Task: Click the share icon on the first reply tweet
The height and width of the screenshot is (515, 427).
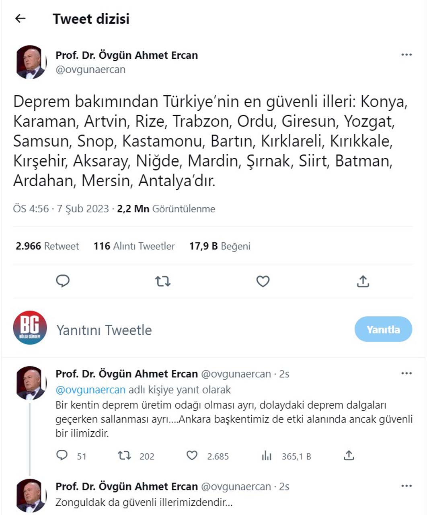Action: [x=349, y=456]
